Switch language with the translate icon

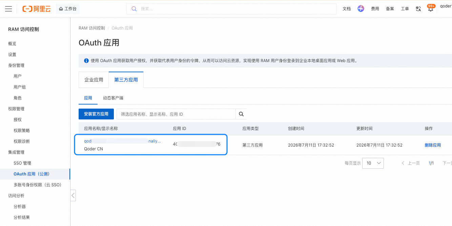pos(418,9)
